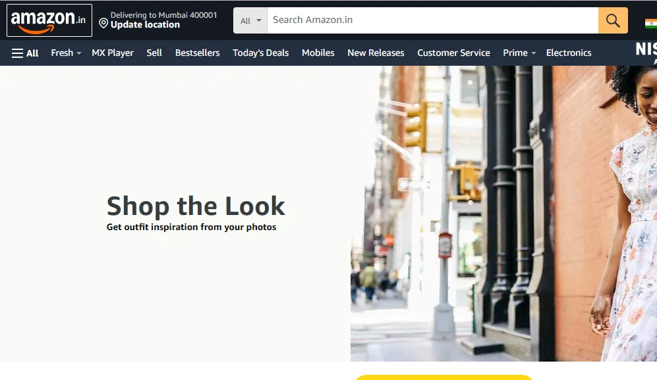This screenshot has width=657, height=380.
Task: Click the search magnifier icon
Action: [612, 20]
